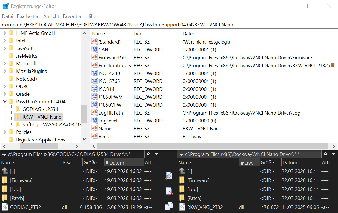Expand the JavaSoft registry key
The height and width of the screenshot is (213, 338).
(5, 48)
